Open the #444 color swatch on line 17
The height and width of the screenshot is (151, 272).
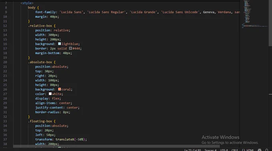(71, 48)
